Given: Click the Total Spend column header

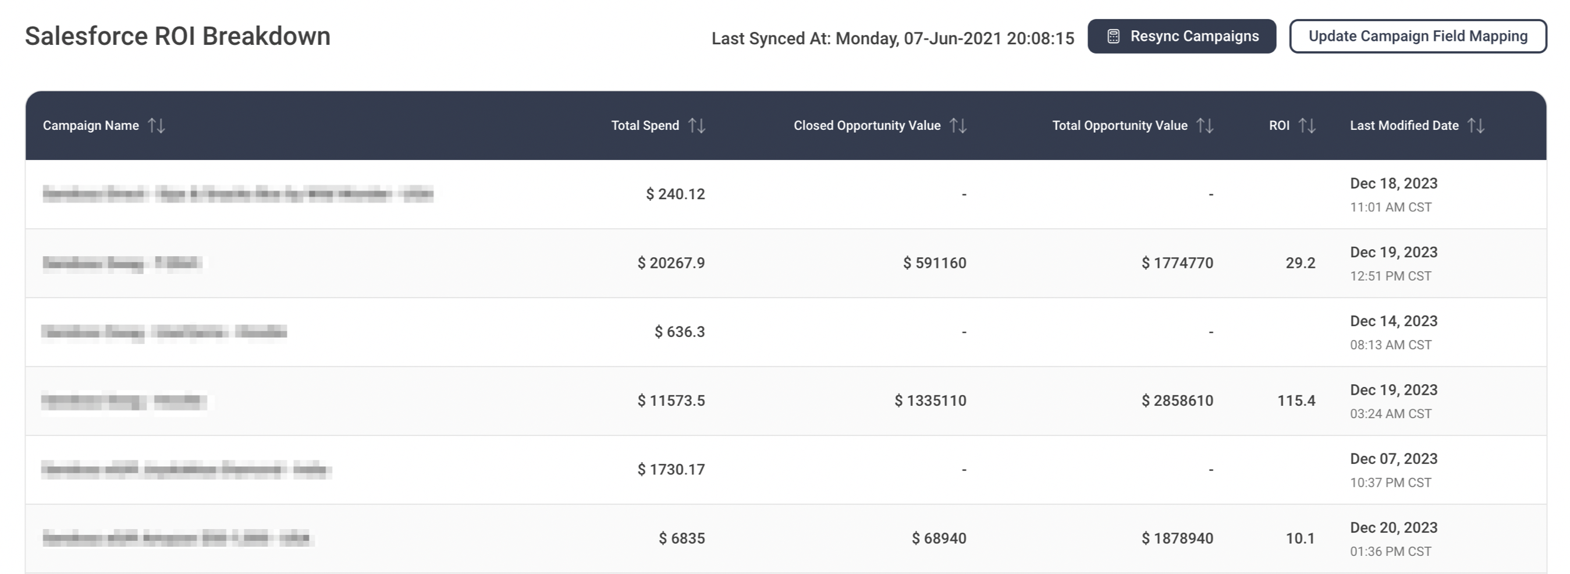Looking at the screenshot, I should click(645, 126).
